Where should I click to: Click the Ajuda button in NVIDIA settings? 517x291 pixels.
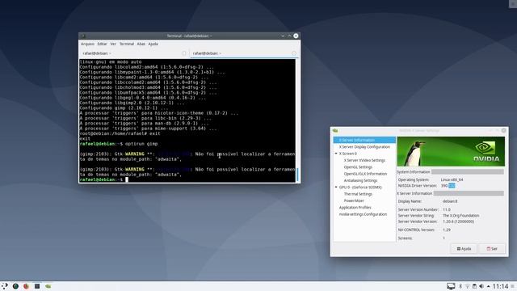point(464,249)
